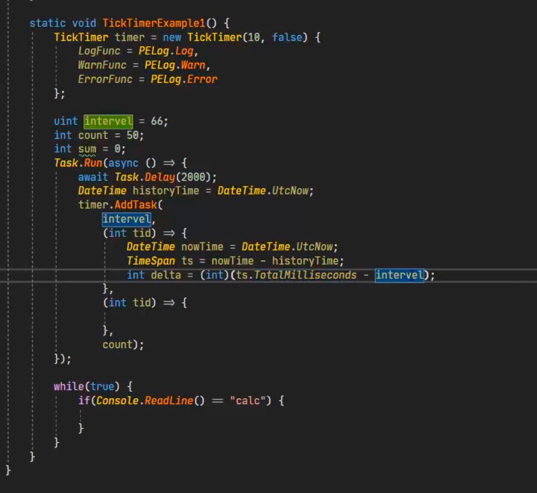Click the intervel on the delta line
537x493 pixels.
coord(399,275)
